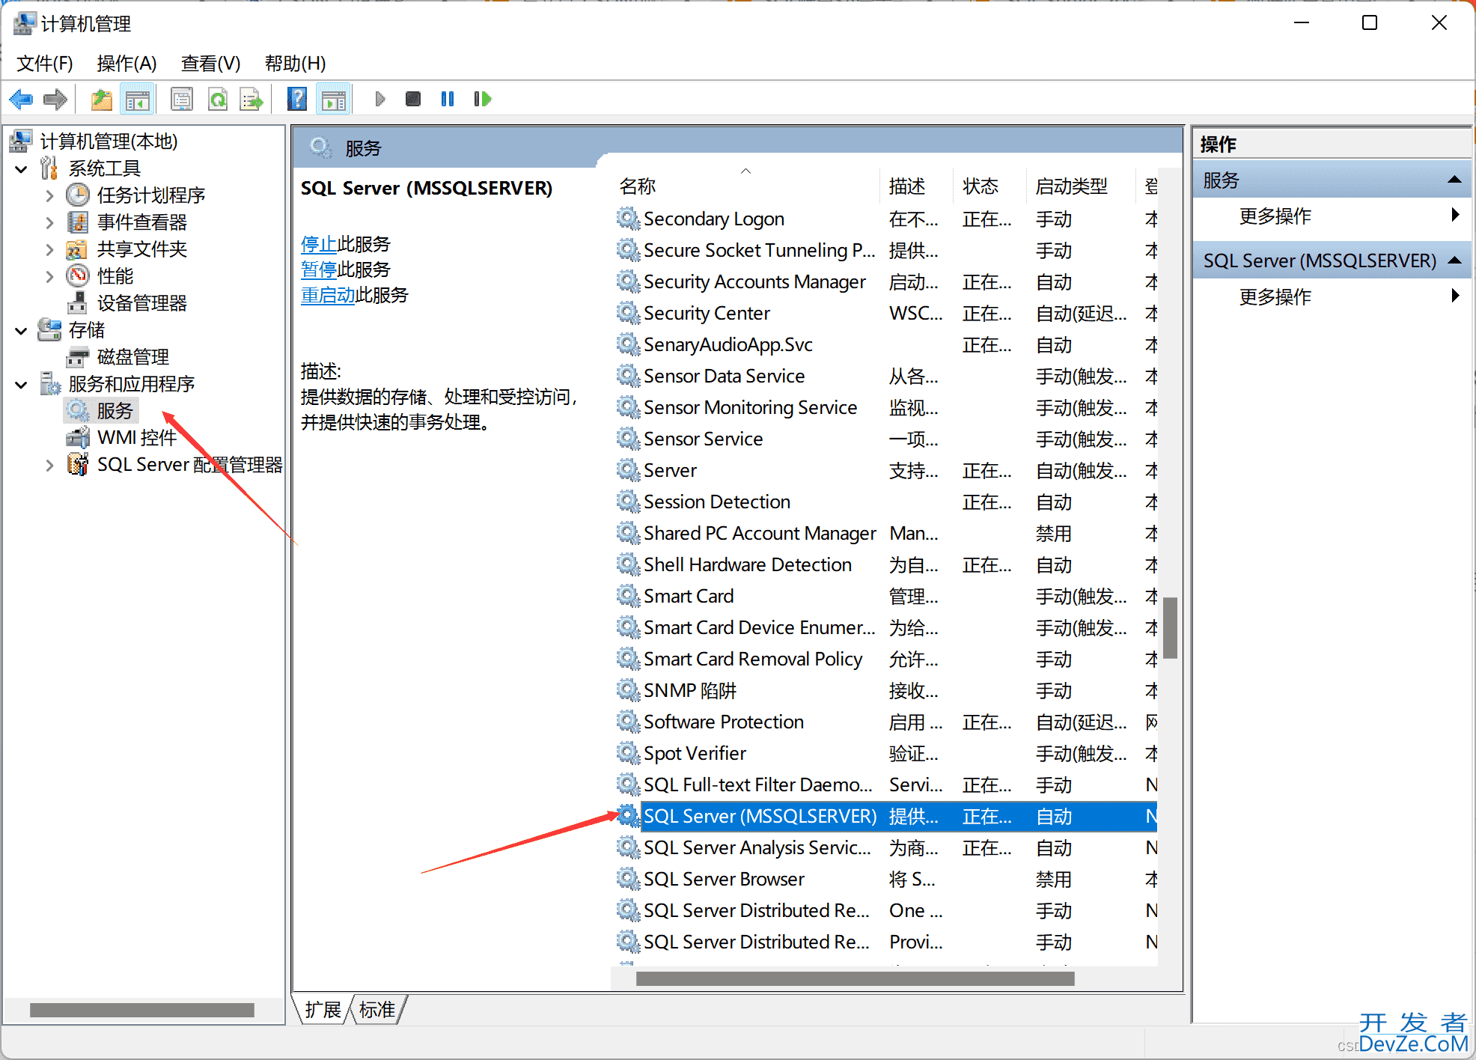Switch to the 标准 tab
The height and width of the screenshot is (1060, 1476).
click(376, 1010)
